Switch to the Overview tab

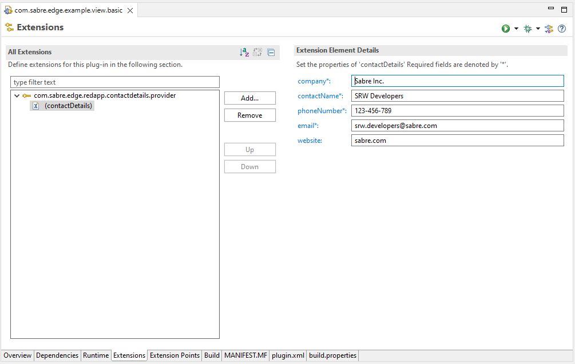[x=18, y=355]
